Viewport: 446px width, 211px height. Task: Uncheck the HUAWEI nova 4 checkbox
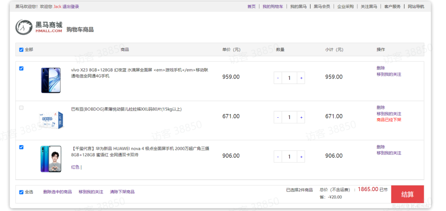coord(21,147)
